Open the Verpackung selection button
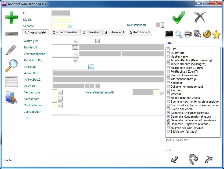The height and width of the screenshot is (169, 224). [x=60, y=92]
